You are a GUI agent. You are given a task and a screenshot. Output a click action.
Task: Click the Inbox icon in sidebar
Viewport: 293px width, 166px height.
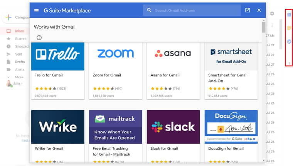[8, 31]
